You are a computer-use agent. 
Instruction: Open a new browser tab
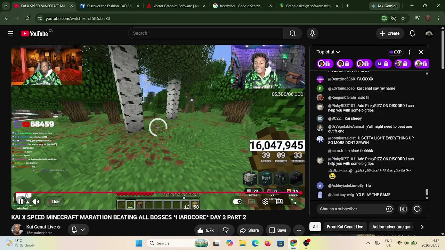coord(347,6)
